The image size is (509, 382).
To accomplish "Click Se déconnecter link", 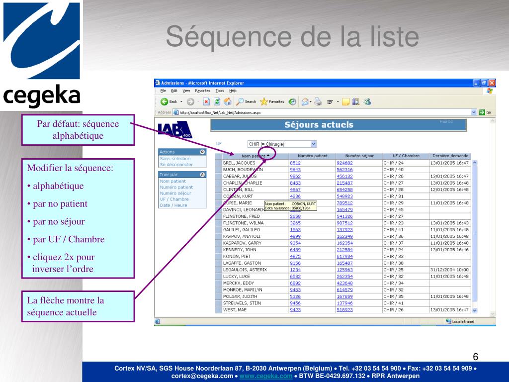I will pos(176,164).
